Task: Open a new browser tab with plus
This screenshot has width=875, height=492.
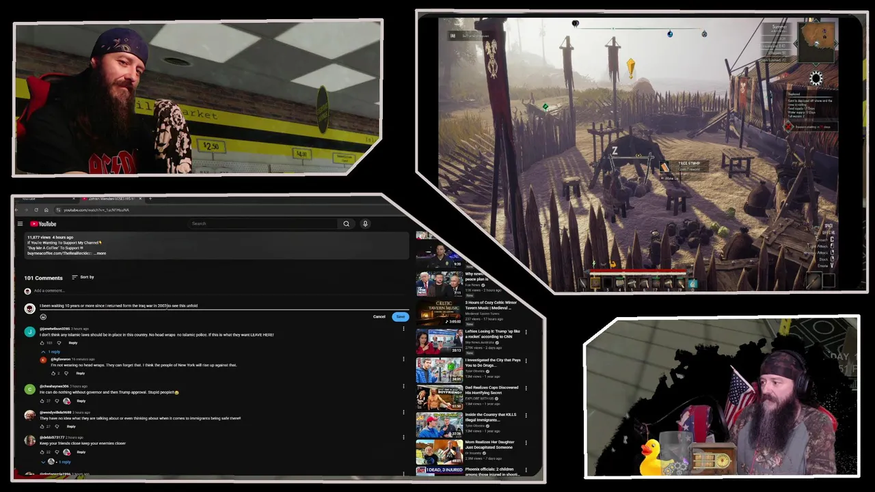Action: click(x=150, y=199)
